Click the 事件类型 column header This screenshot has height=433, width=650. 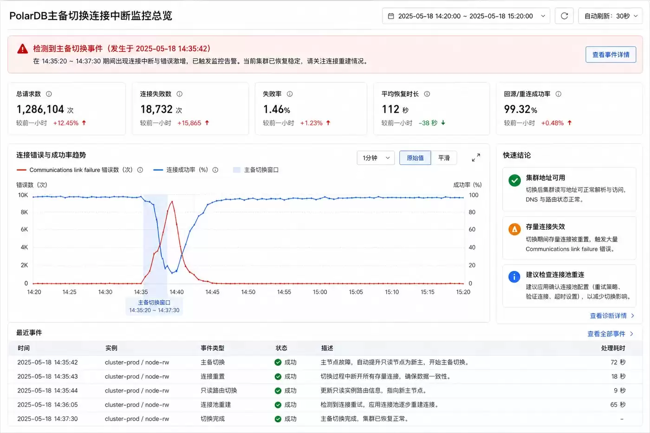click(x=213, y=348)
